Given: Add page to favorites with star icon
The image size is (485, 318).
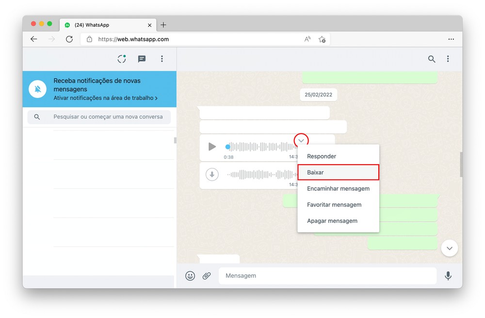Looking at the screenshot, I should click(x=322, y=39).
